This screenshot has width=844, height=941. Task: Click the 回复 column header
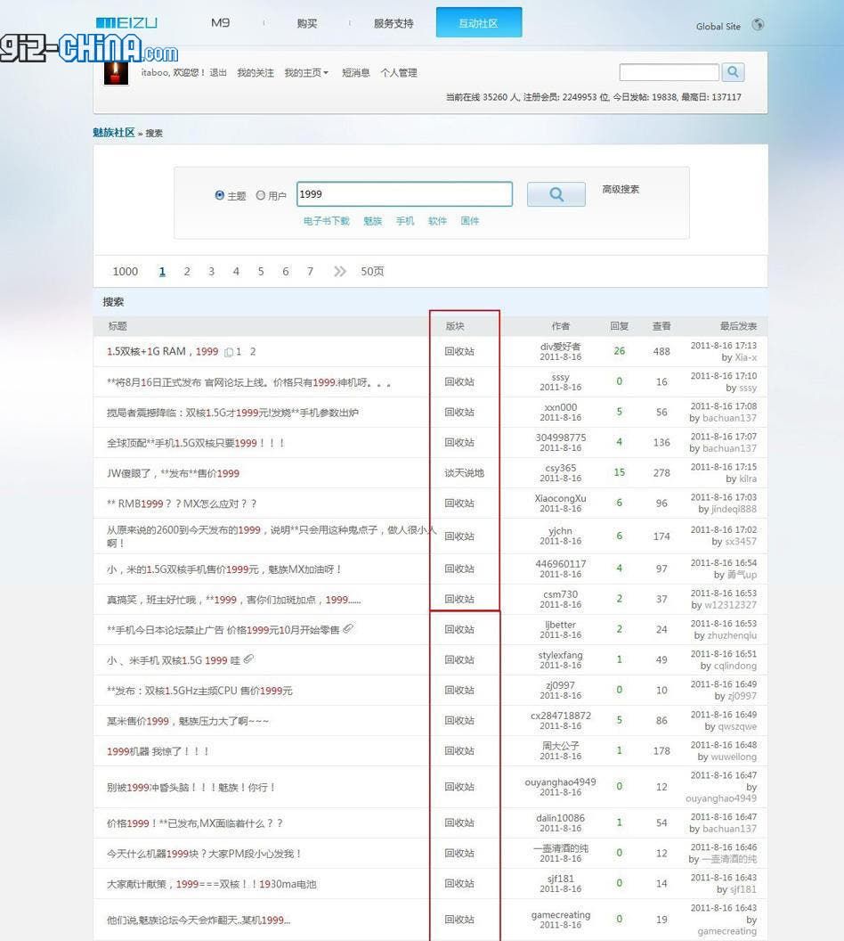pyautogui.click(x=620, y=326)
